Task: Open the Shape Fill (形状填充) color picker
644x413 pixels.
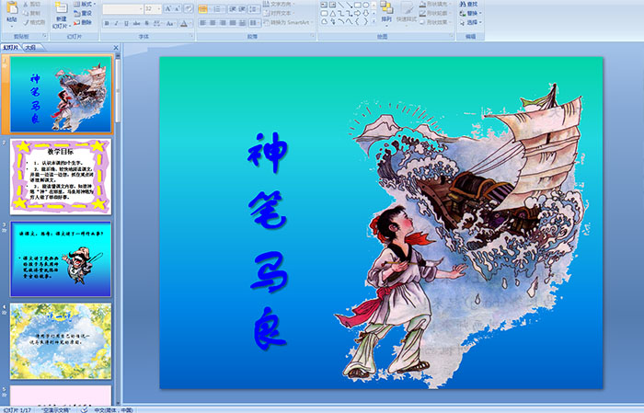Action: [434, 4]
